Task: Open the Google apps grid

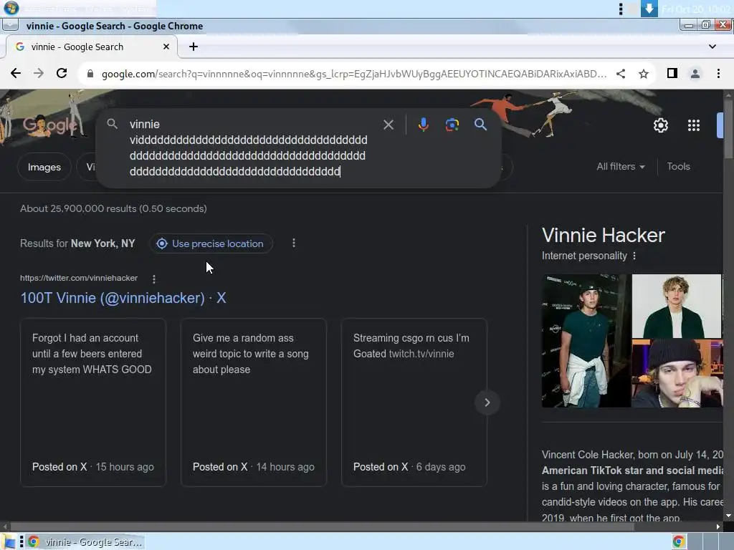Action: 693,125
